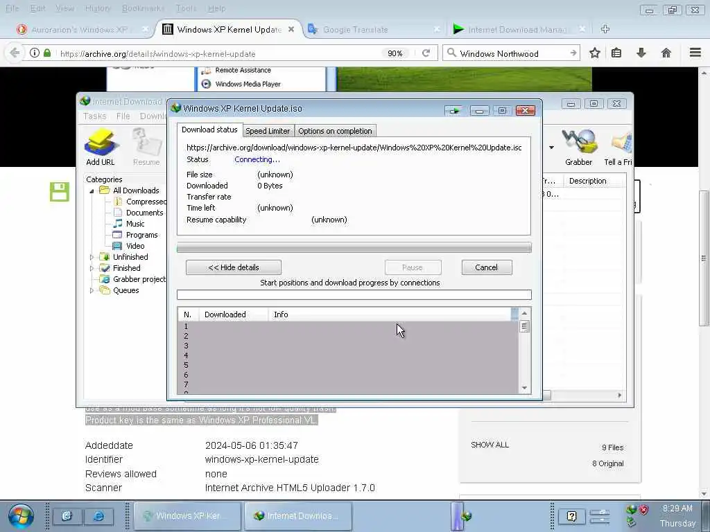
Task: Click the connections list scroll up arrow
Action: pos(524,313)
